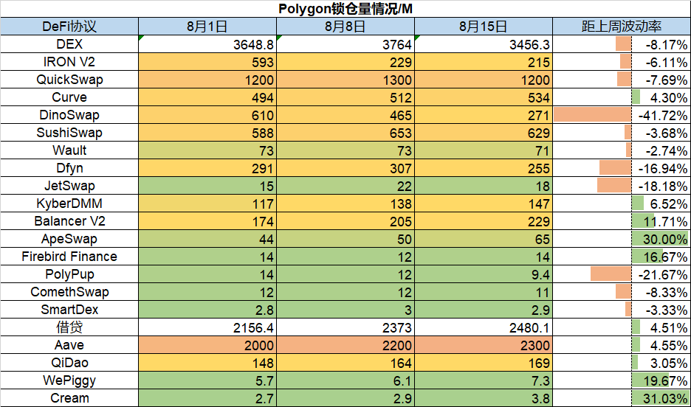This screenshot has width=691, height=407.
Task: Select the 'Wault' row label
Action: pos(69,150)
